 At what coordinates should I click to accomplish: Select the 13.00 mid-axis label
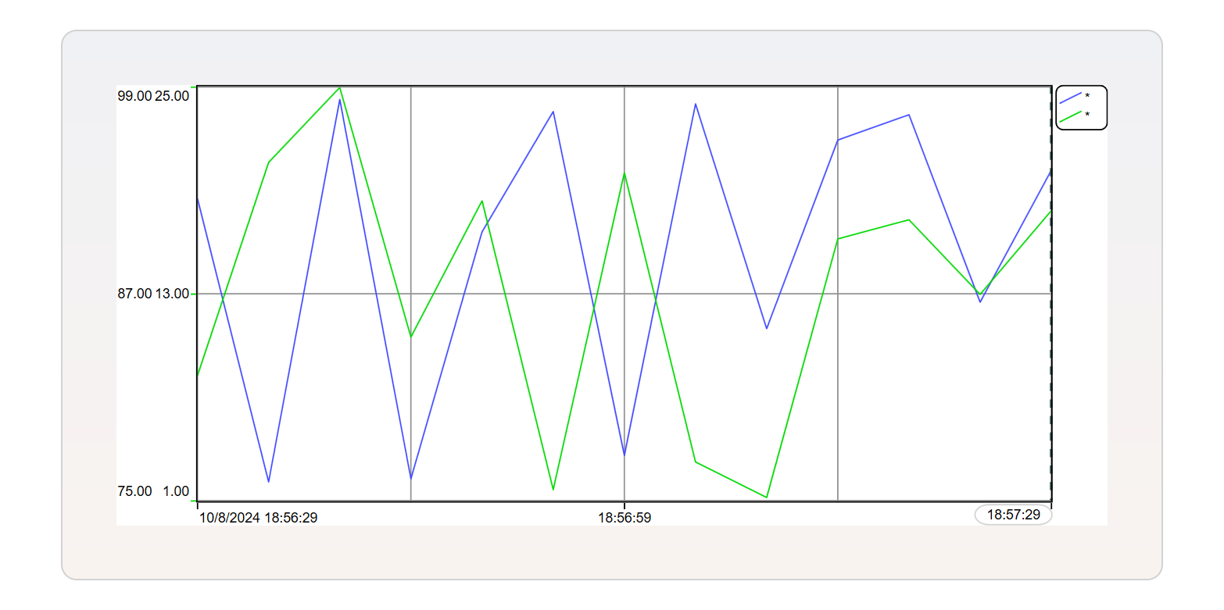[172, 294]
